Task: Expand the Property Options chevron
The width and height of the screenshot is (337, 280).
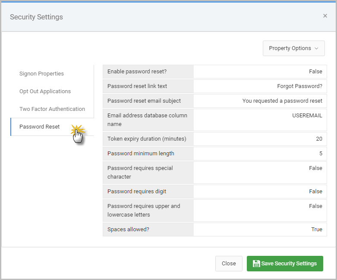Action: pos(316,48)
